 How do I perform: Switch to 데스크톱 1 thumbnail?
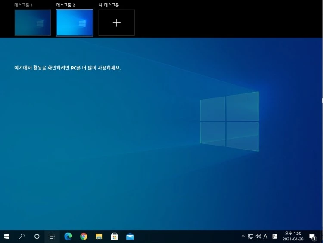tap(33, 23)
